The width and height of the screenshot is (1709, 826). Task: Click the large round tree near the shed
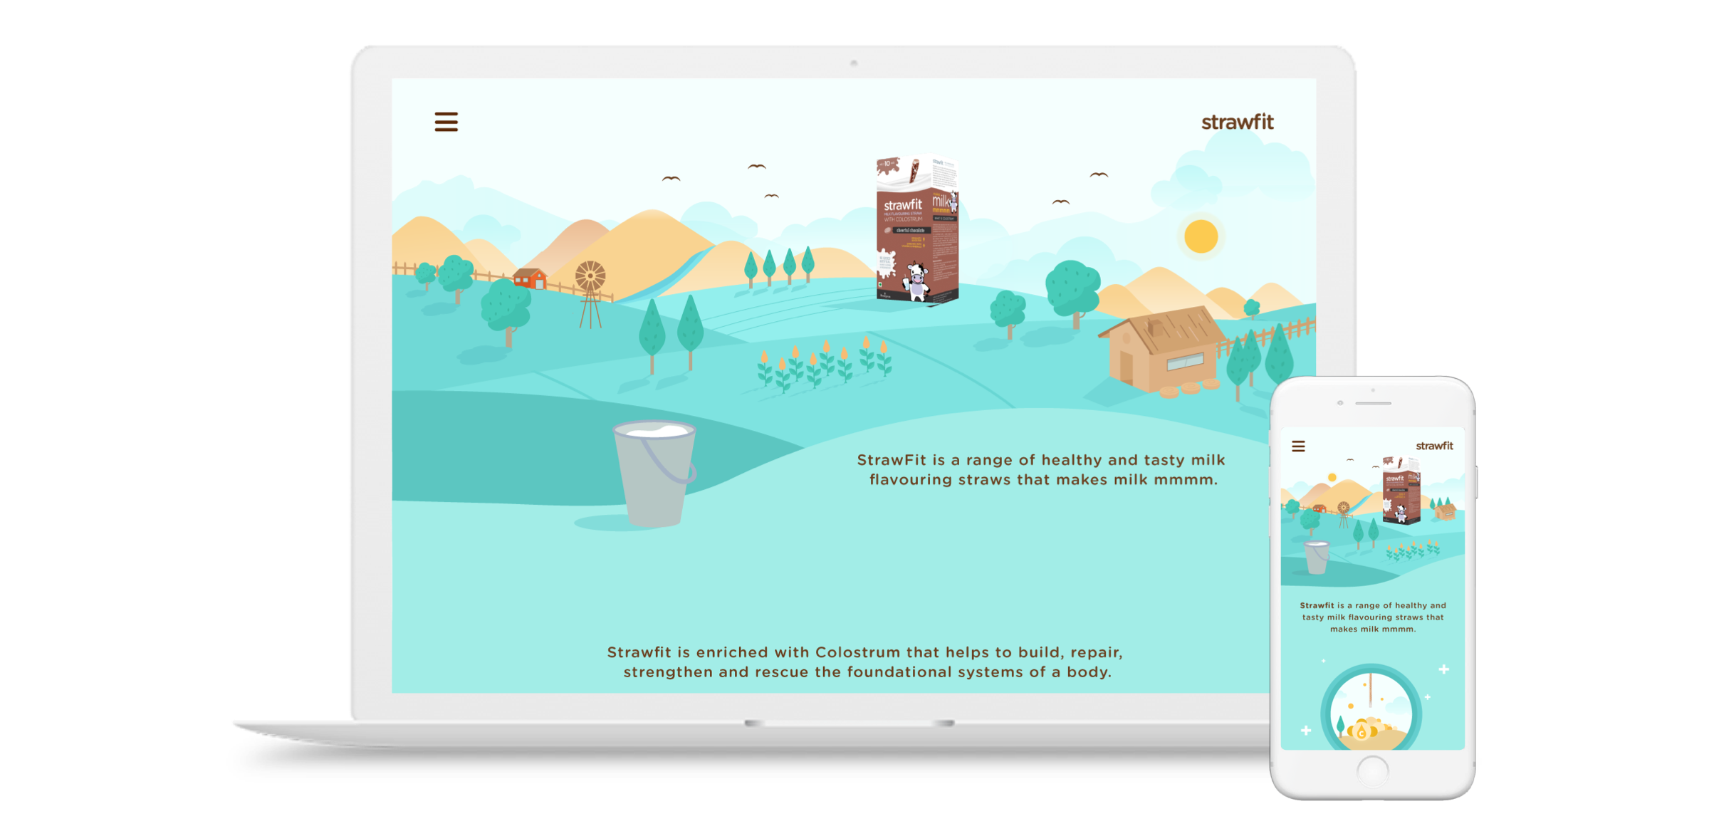pyautogui.click(x=1072, y=288)
